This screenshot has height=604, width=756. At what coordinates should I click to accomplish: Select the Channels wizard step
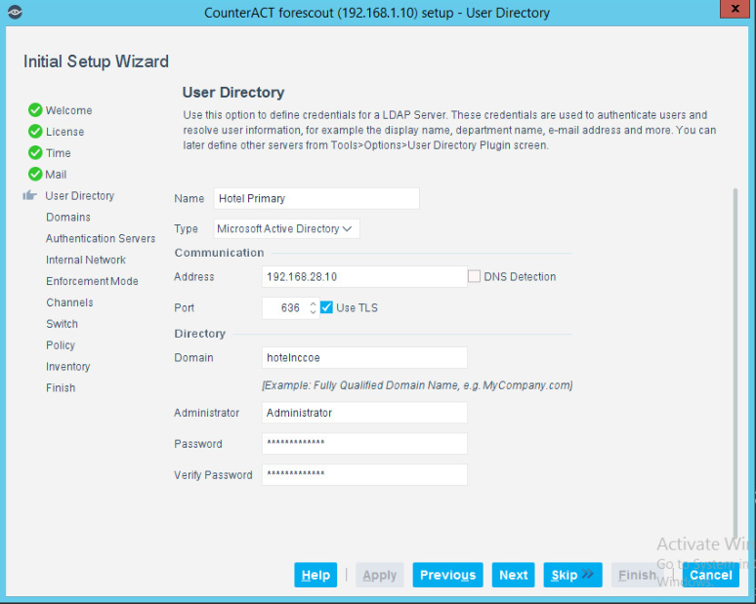[x=69, y=302]
